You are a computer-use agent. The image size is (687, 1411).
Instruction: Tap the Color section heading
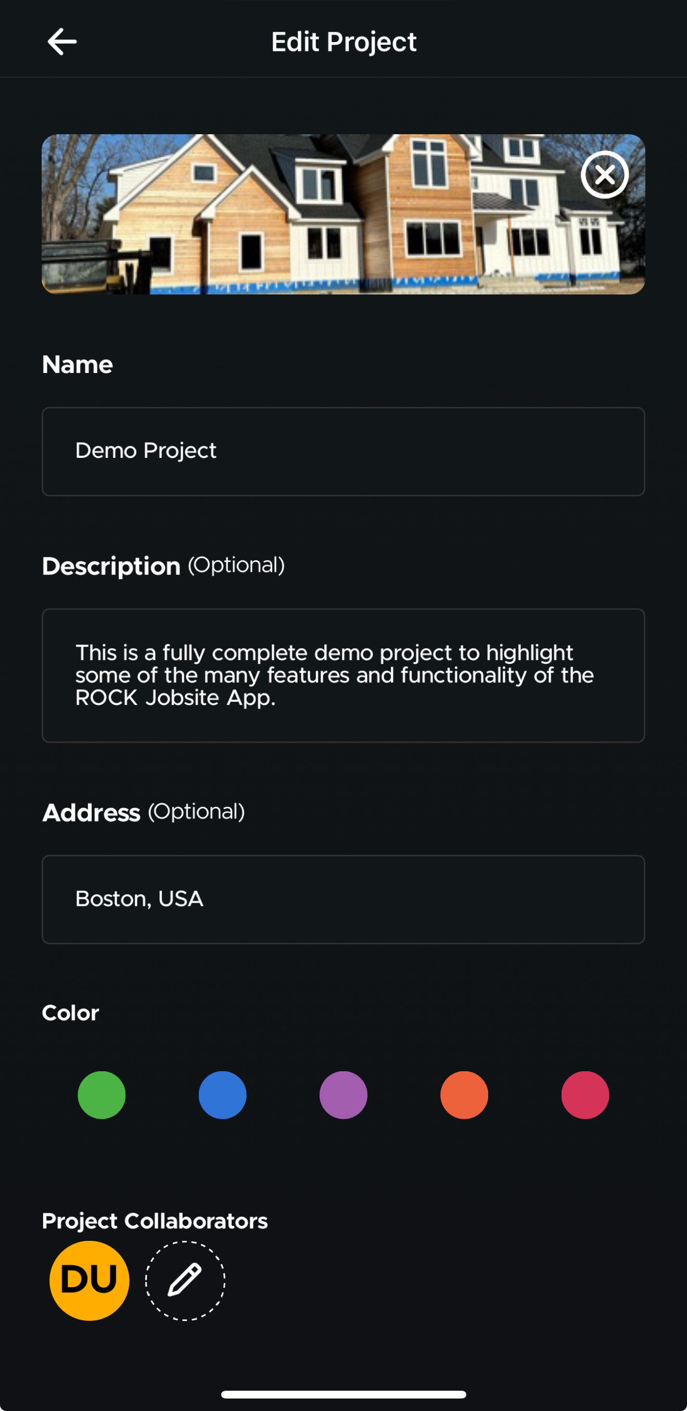pyautogui.click(x=71, y=1013)
